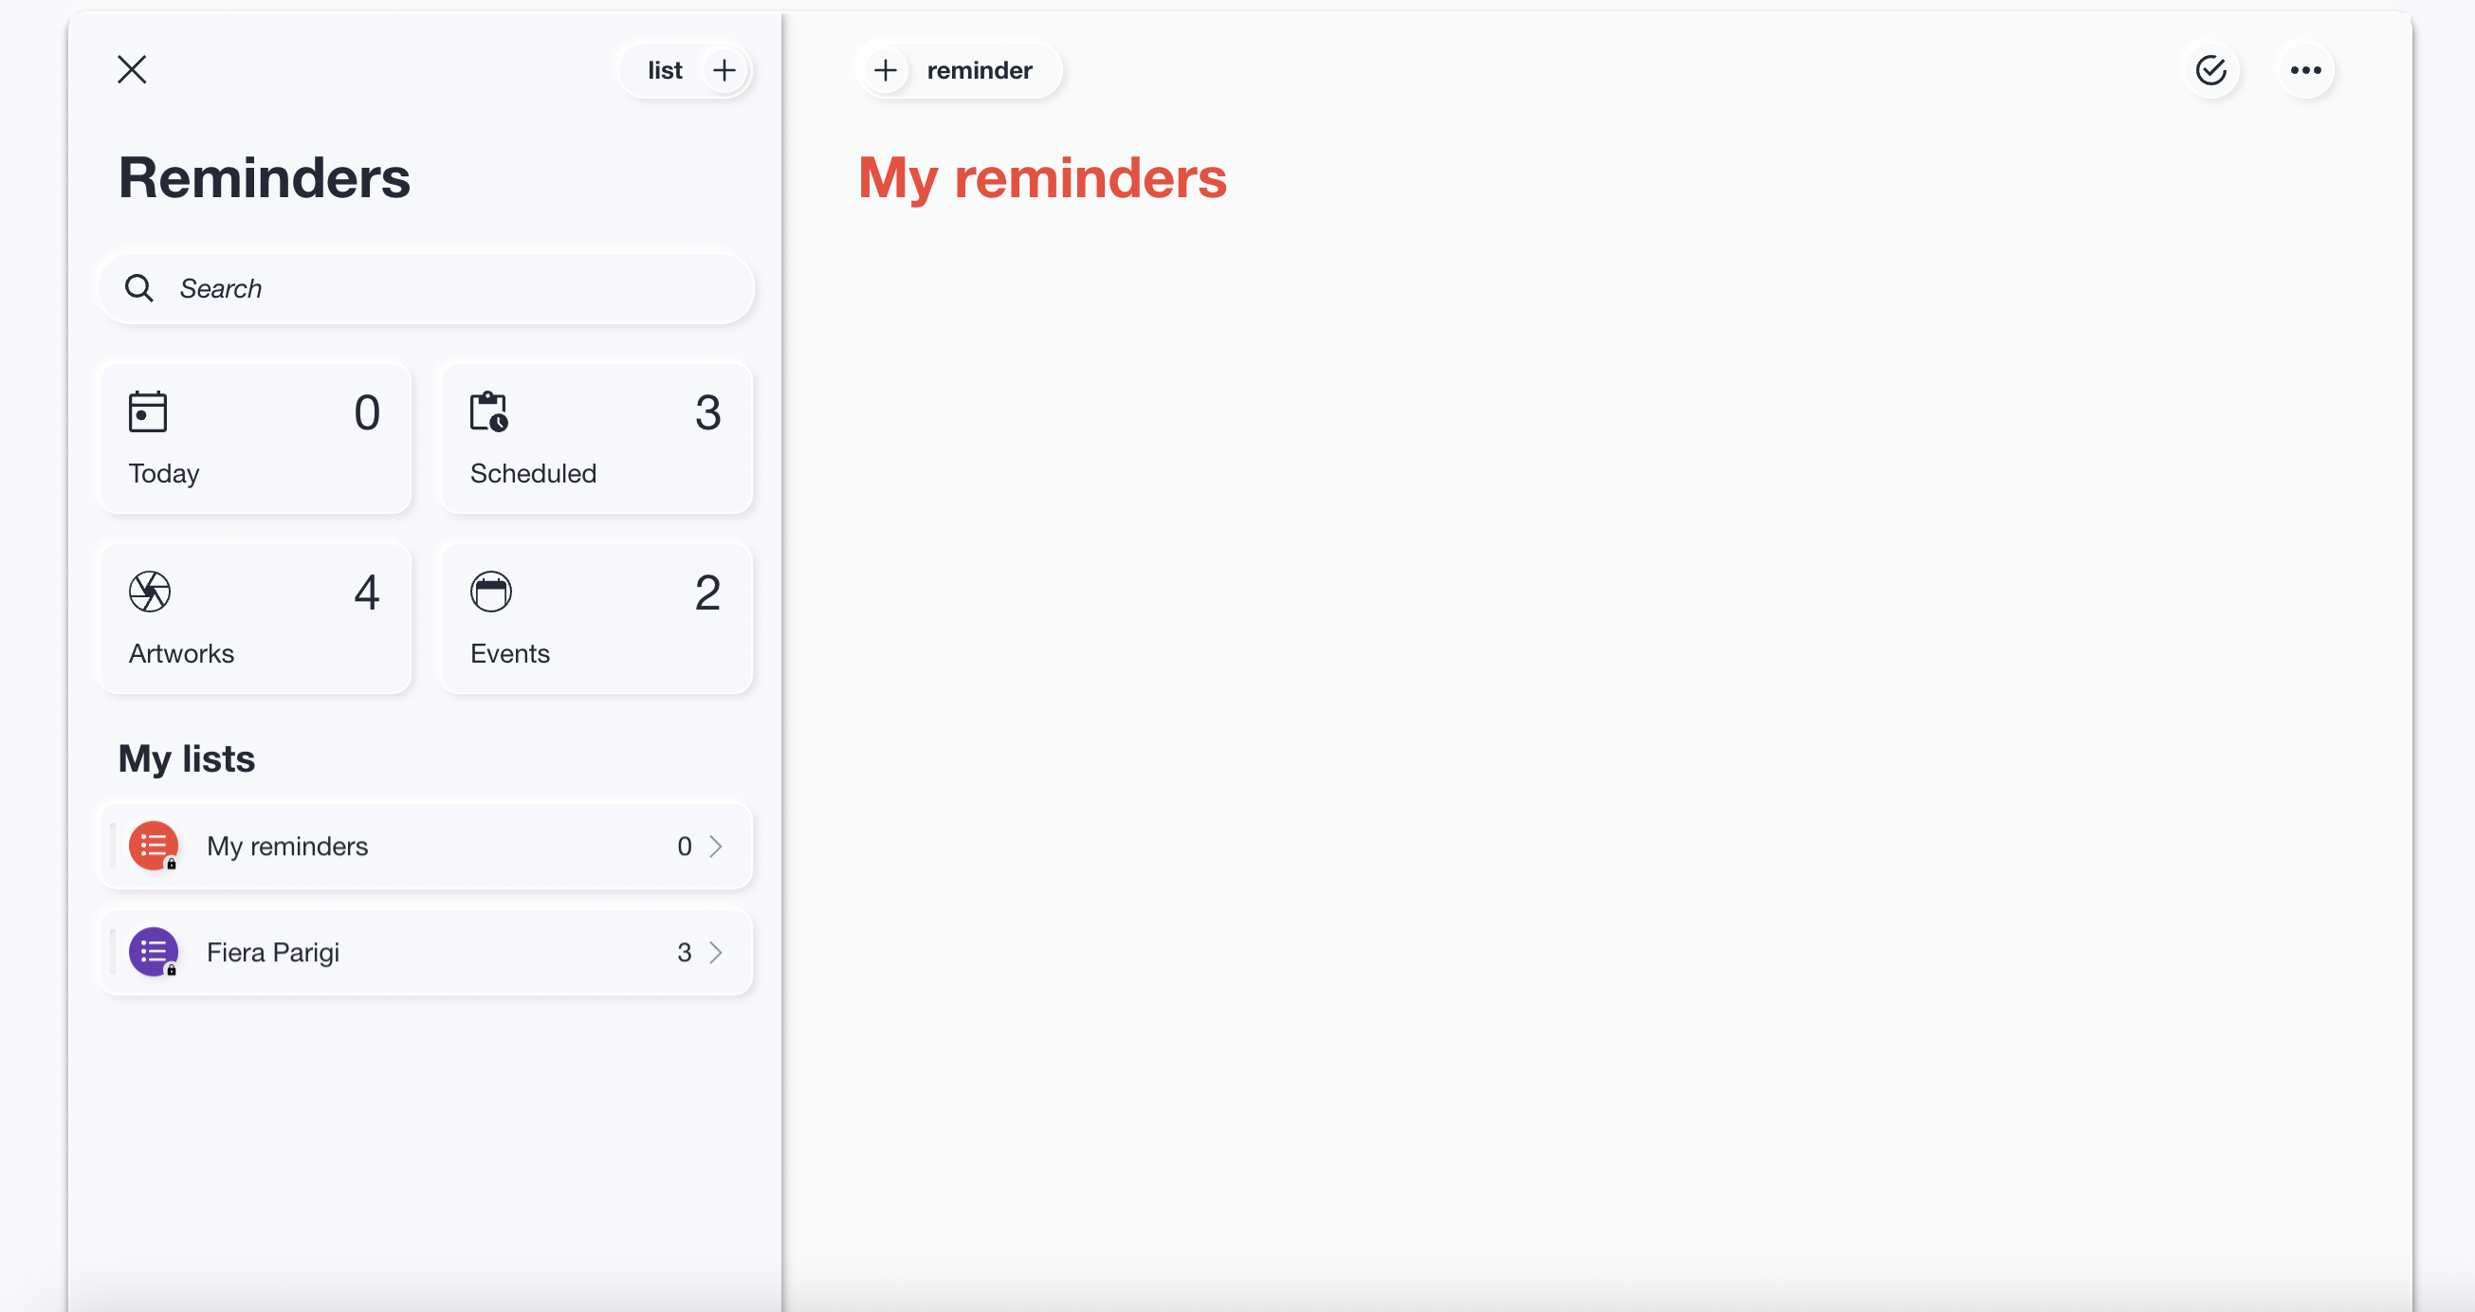Click the Artworks aperture icon

[x=150, y=592]
